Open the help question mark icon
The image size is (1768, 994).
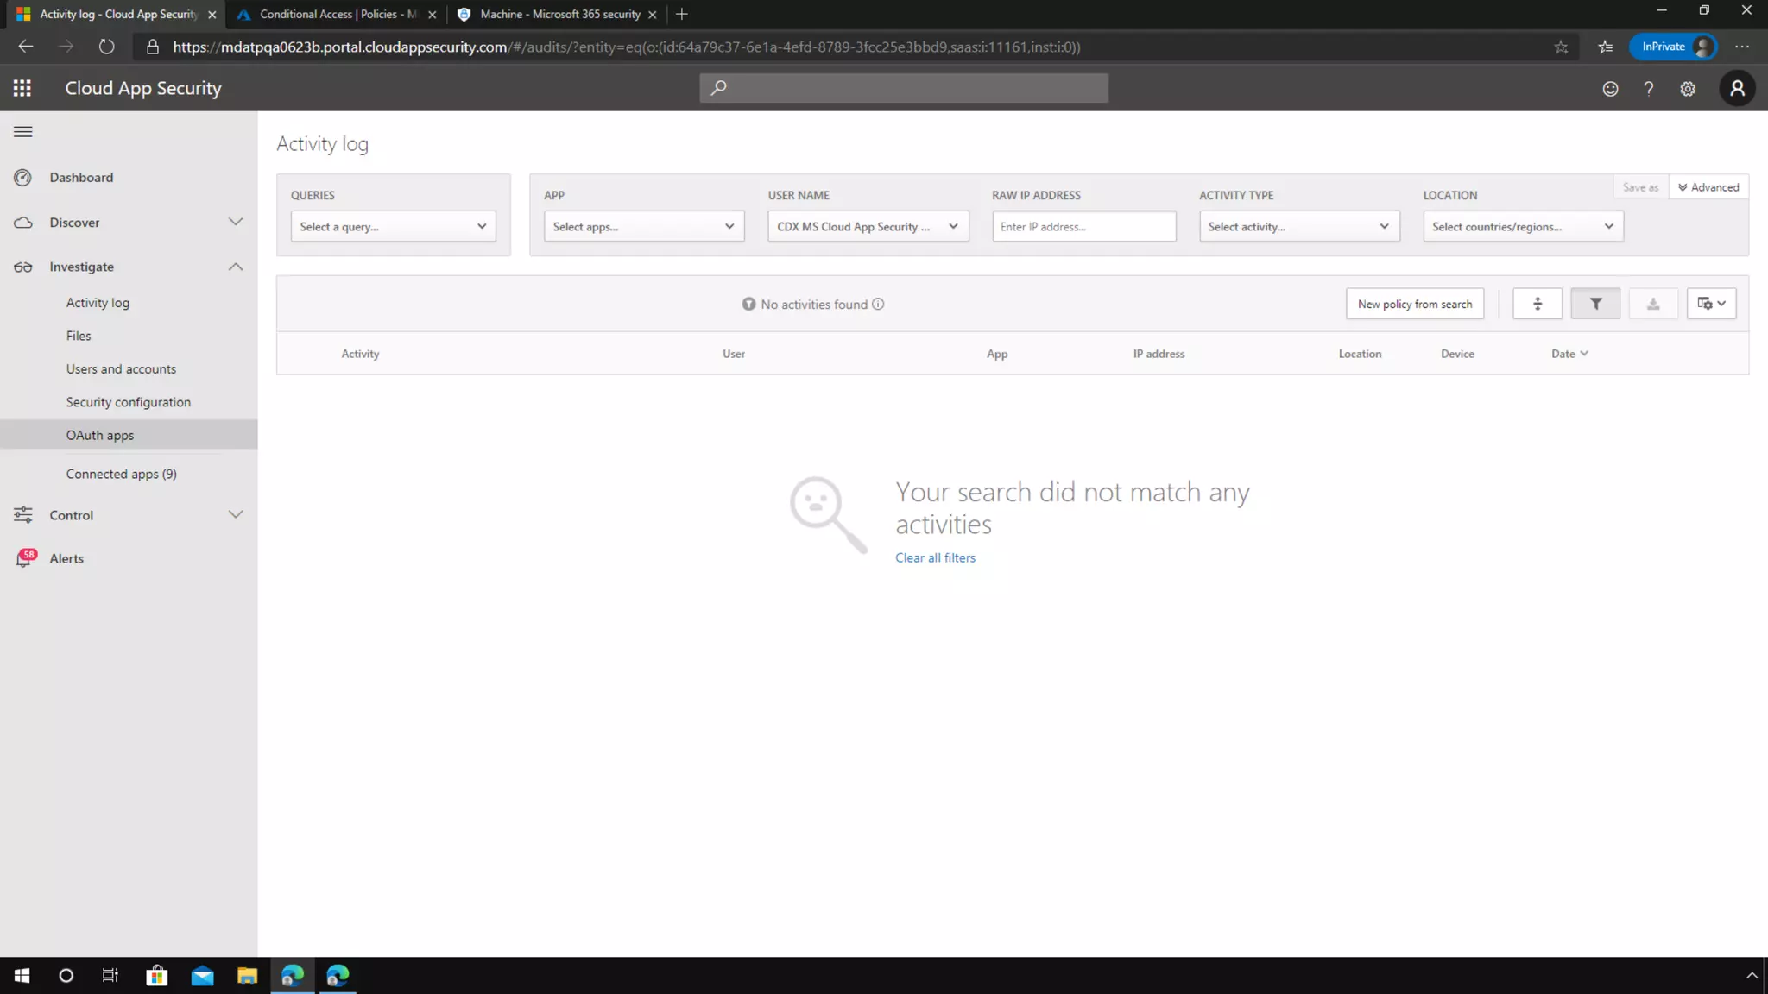pyautogui.click(x=1648, y=88)
